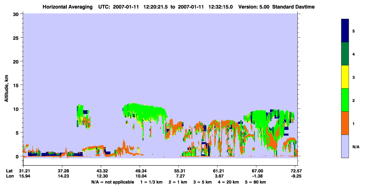Click the orange 1 legend swatch
Viewport: 371px width, 190px height.
point(345,123)
